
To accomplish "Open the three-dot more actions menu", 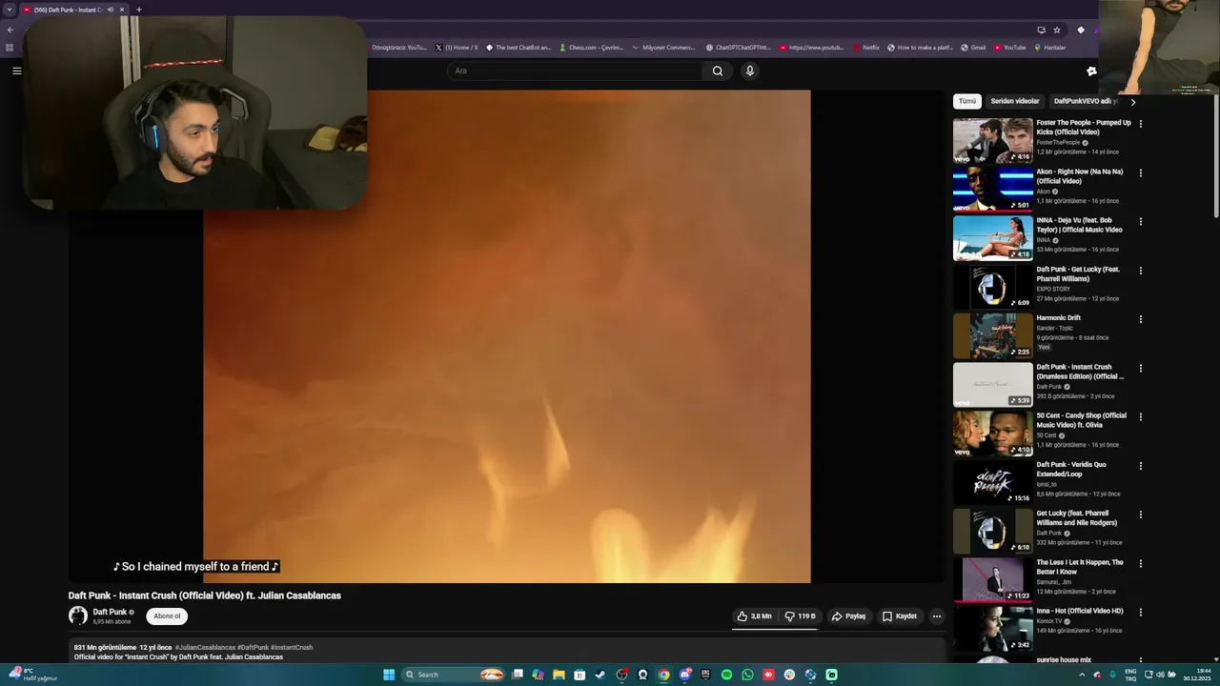I will 936,616.
